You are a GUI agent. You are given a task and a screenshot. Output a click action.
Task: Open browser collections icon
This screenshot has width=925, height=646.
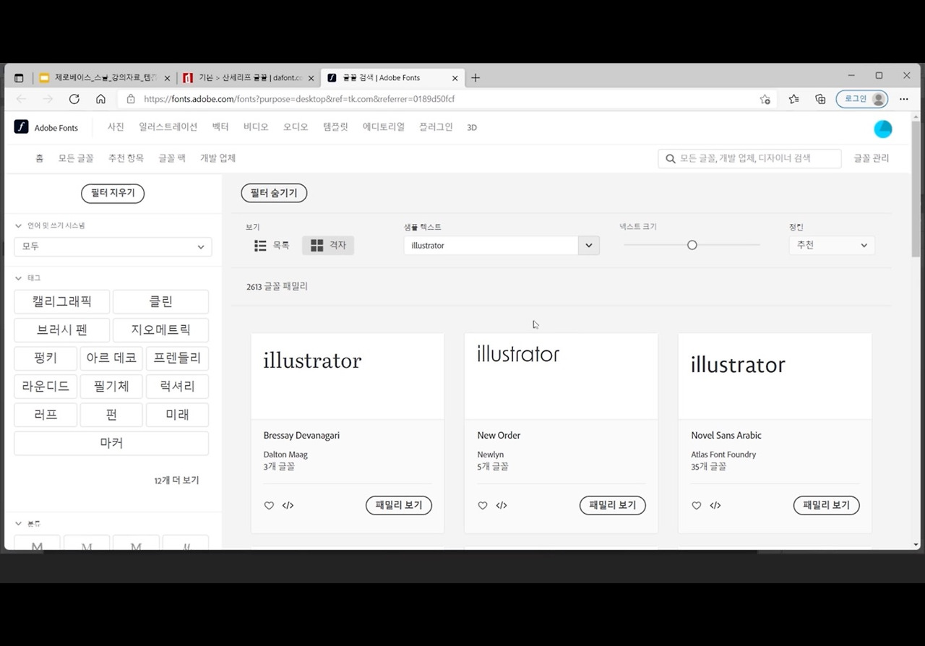click(x=820, y=99)
